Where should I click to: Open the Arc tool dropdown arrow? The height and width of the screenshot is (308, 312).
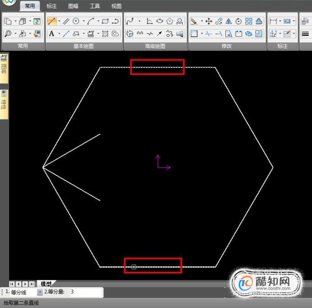click(x=98, y=21)
